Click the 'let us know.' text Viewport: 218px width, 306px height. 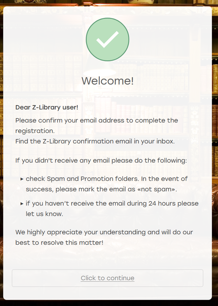point(45,214)
